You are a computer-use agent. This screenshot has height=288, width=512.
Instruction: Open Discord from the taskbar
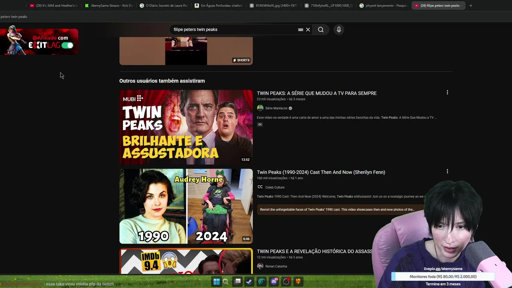click(x=274, y=282)
